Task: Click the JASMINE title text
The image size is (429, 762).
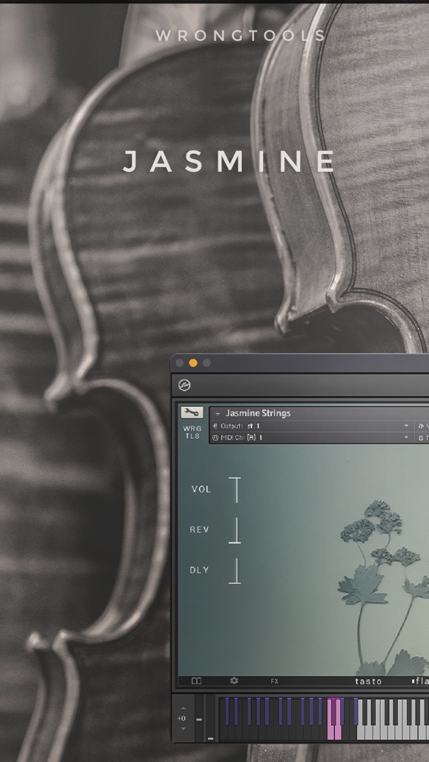Action: [x=229, y=161]
